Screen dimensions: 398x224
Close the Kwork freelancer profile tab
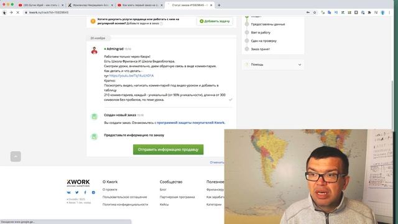pos(112,5)
